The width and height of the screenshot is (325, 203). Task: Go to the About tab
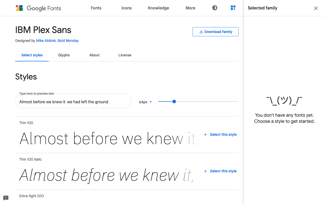click(x=94, y=55)
